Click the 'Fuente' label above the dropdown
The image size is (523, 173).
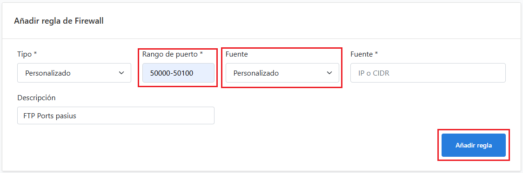tap(236, 54)
